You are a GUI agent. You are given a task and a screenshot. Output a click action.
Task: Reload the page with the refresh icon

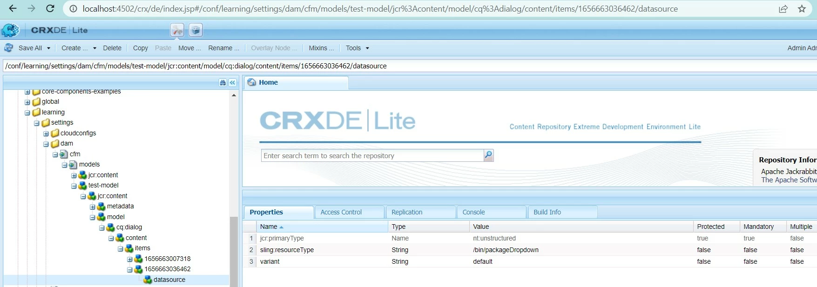point(50,8)
